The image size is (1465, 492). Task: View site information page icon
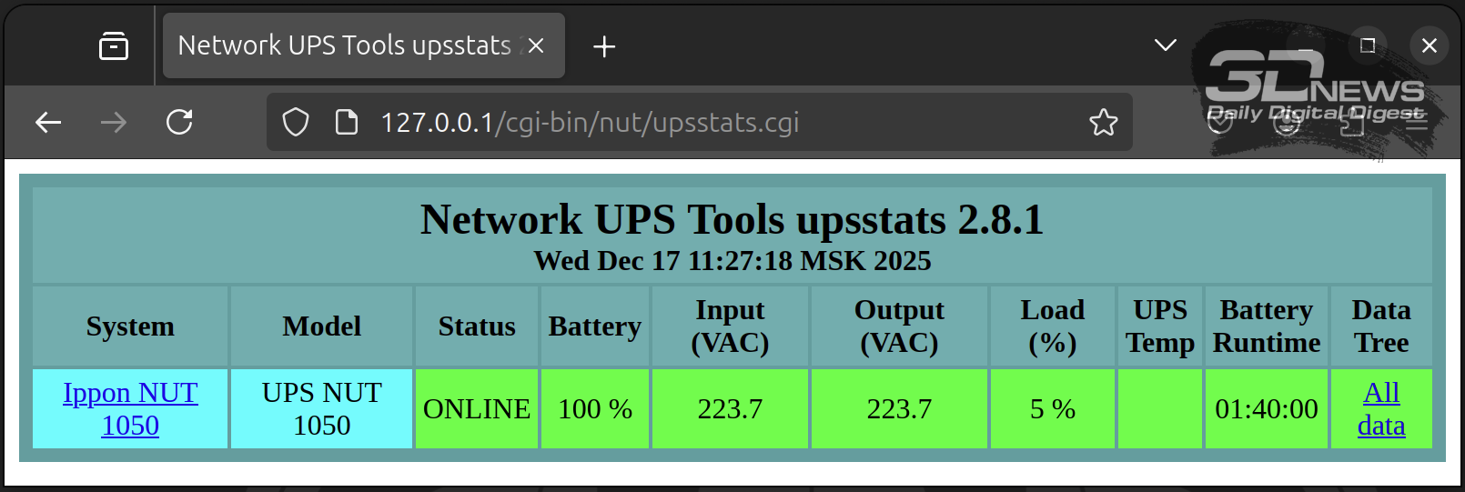click(x=347, y=122)
